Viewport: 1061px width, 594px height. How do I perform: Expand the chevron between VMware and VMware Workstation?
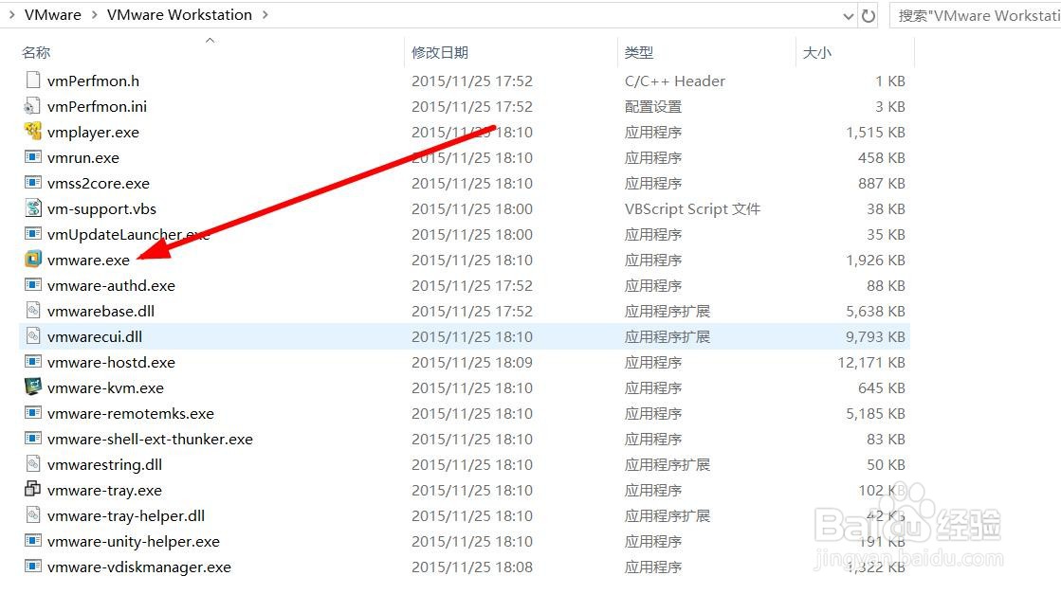[93, 15]
